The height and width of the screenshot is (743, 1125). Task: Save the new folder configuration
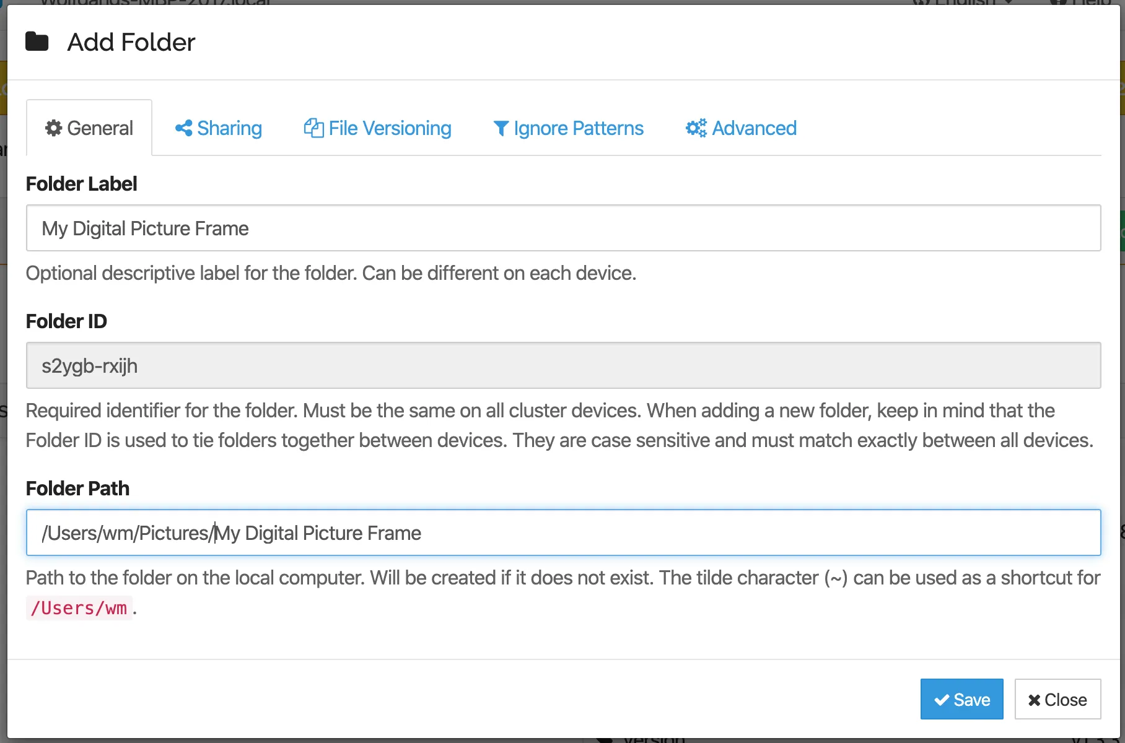pos(961,699)
